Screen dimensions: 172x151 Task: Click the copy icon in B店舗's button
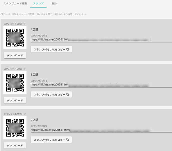click(68, 94)
